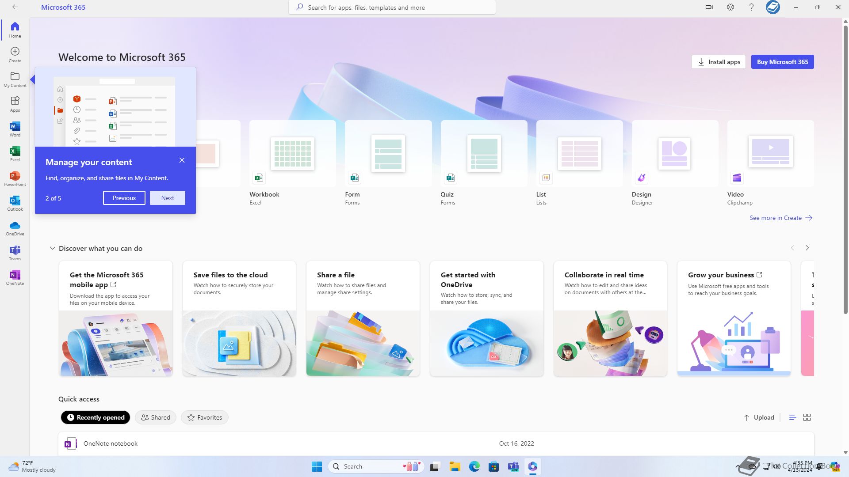Switch to grid view in Quick access

click(807, 417)
